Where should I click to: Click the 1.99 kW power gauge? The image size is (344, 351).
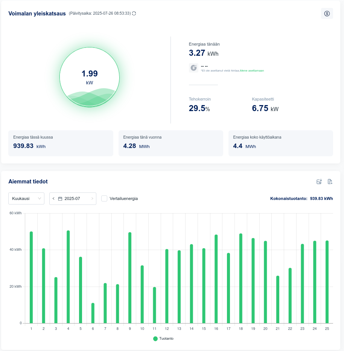pos(90,77)
